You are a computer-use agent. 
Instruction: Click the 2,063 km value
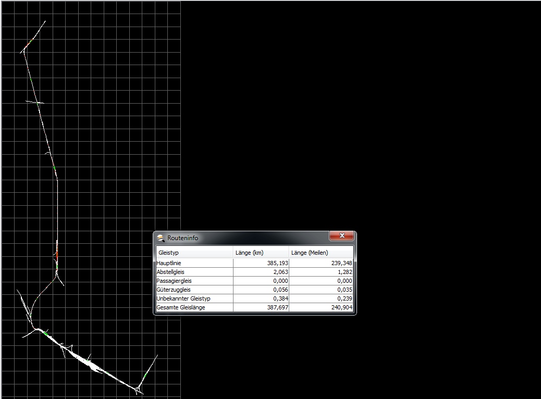click(280, 272)
